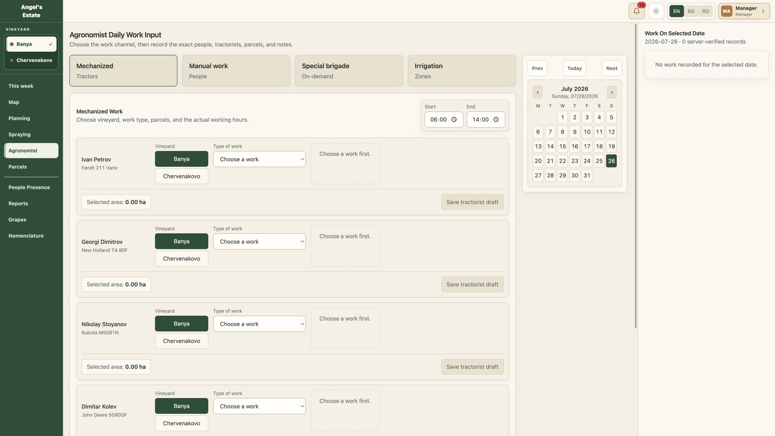This screenshot has height=436, width=775.
Task: Open Spraying in sidebar
Action: (31, 134)
